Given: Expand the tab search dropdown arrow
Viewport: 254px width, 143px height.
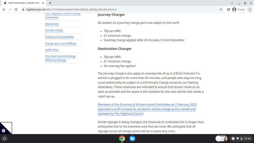Looking at the screenshot, I should coord(232,3).
